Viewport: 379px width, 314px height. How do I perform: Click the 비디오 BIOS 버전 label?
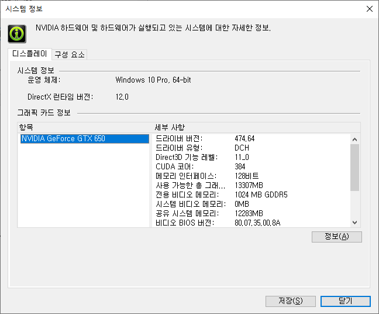coord(185,223)
